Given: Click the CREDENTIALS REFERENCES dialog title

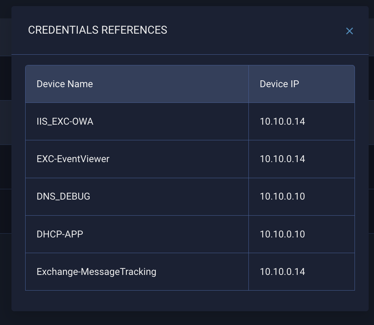Looking at the screenshot, I should click(98, 30).
